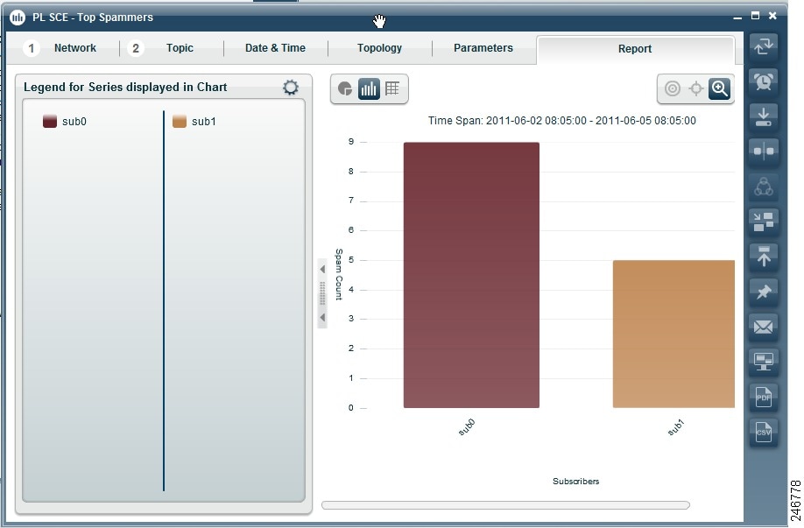Click the Time Span chart title
Viewport: 804px width, 528px height.
click(562, 121)
